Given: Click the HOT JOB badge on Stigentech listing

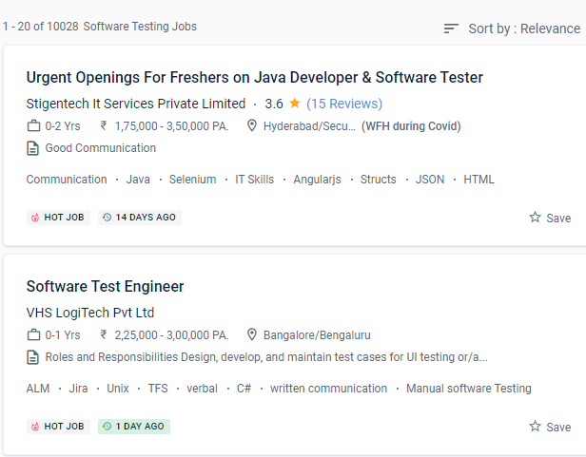Looking at the screenshot, I should coord(58,218).
